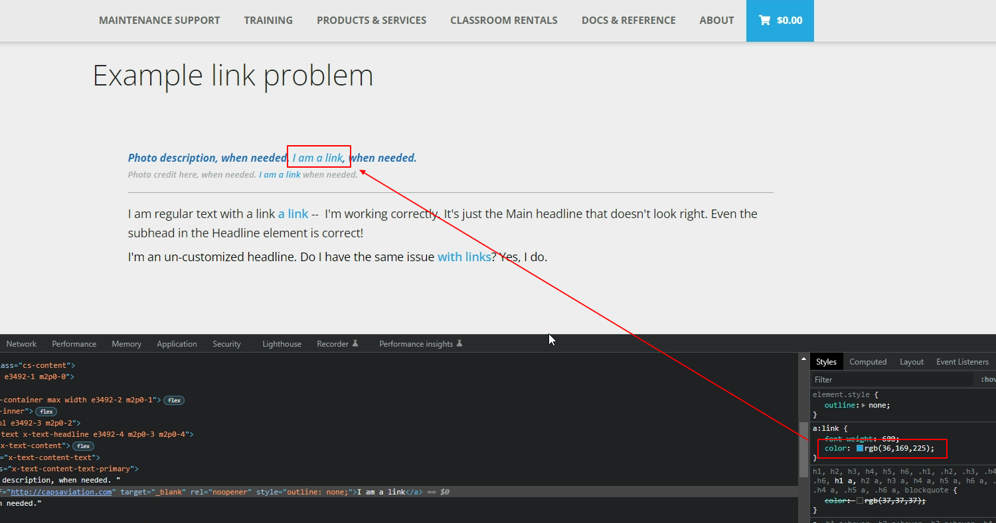Viewport: 996px width, 523px height.
Task: Toggle the flex badge on the container max width element
Action: click(174, 400)
